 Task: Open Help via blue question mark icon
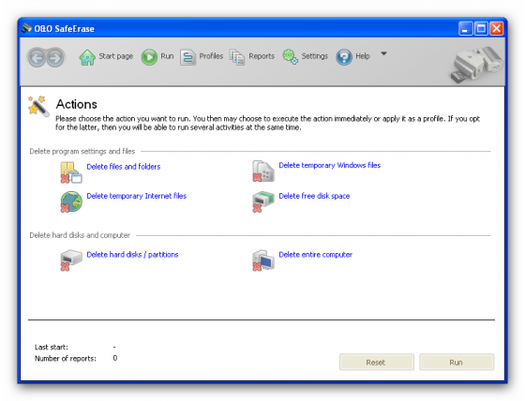click(x=344, y=57)
